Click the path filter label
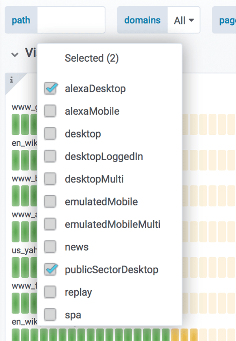This screenshot has width=236, height=341. point(21,20)
